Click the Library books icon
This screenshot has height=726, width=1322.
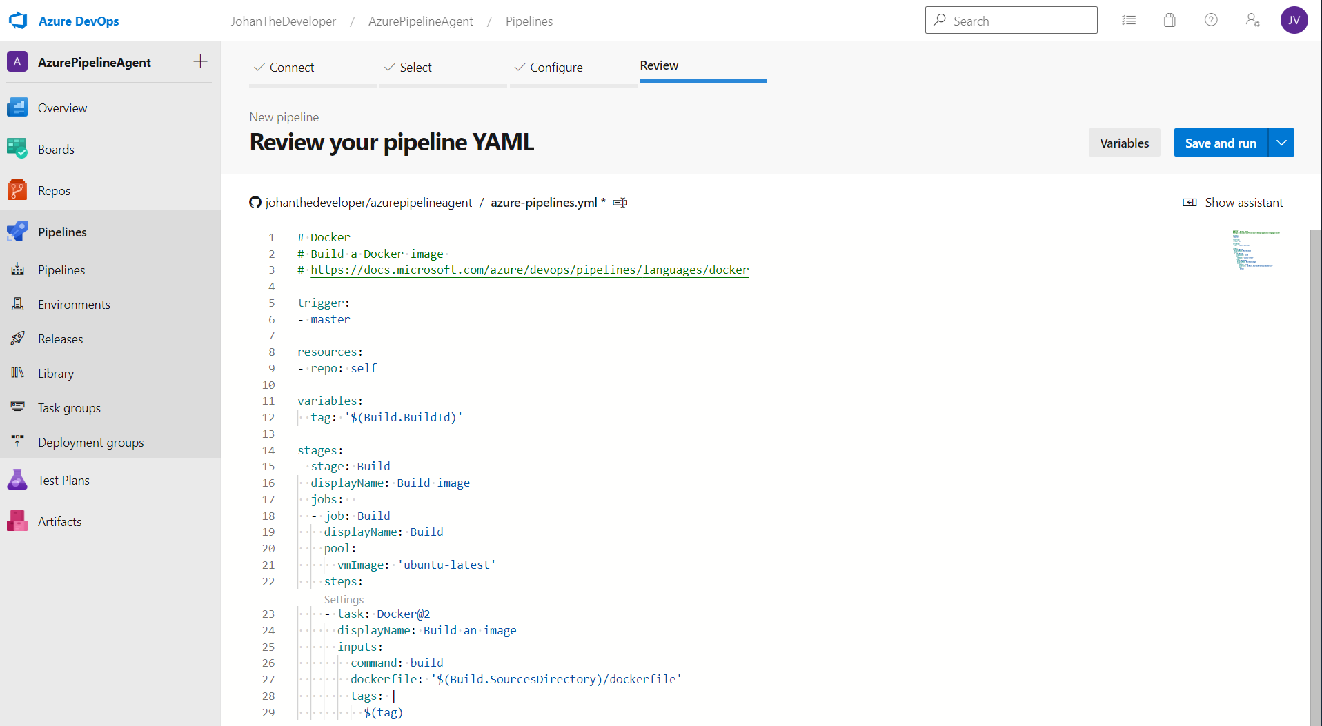click(18, 373)
